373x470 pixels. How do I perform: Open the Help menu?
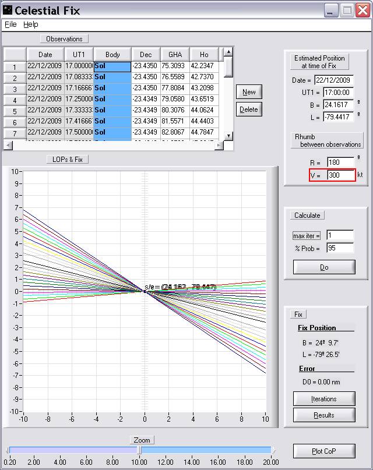coord(31,24)
